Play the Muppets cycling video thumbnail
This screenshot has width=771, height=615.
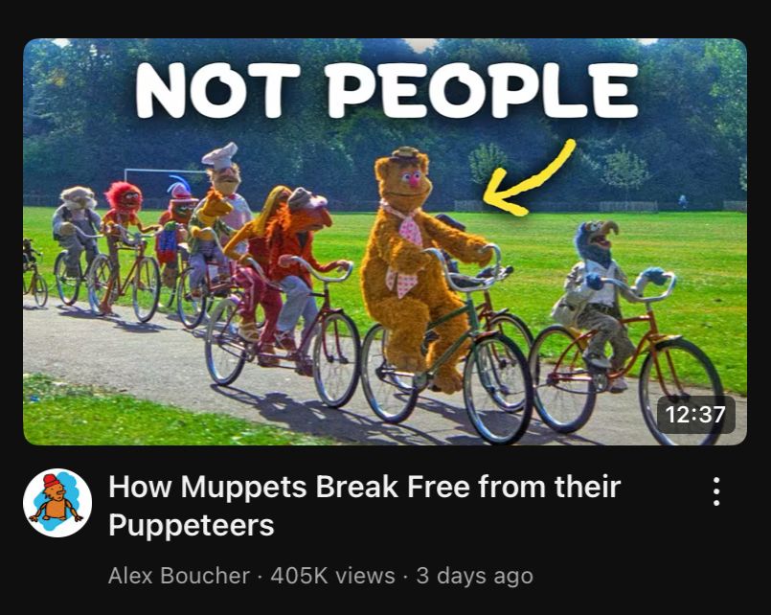385,241
